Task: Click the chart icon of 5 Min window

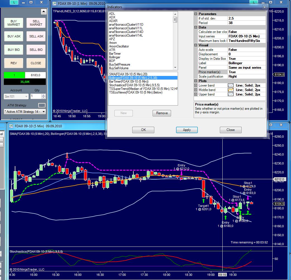Action: click(11, 126)
